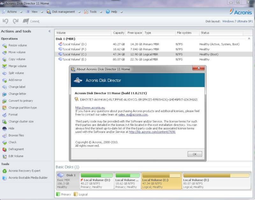Click the sales_eu@acronis.com email link
This screenshot has width=255, height=200.
[x=133, y=114]
